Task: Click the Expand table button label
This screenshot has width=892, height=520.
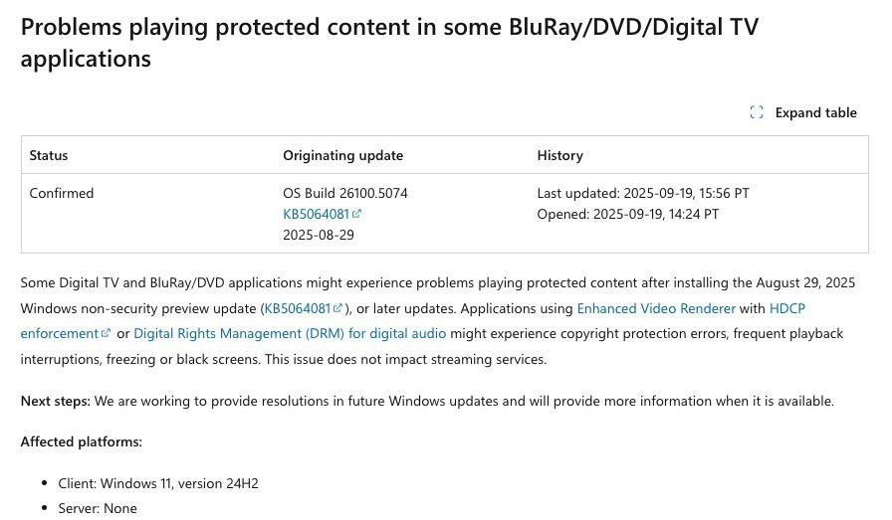Action: click(x=815, y=112)
